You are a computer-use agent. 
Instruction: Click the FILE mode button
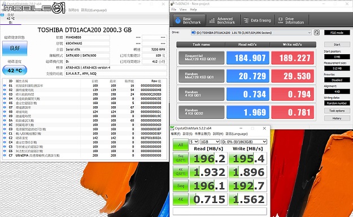(x=337, y=33)
